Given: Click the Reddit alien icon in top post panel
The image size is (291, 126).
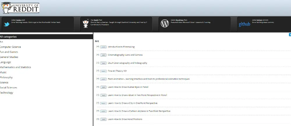Looking at the screenshot, I should click(x=86, y=24).
